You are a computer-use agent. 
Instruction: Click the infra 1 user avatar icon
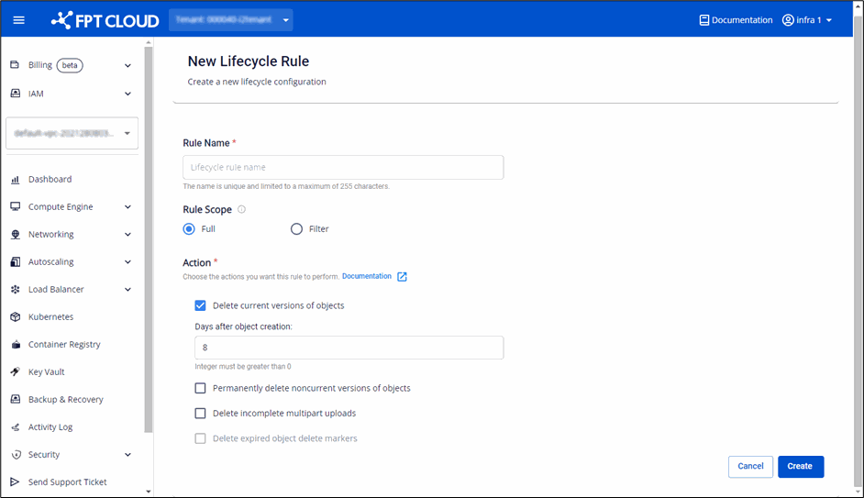788,20
